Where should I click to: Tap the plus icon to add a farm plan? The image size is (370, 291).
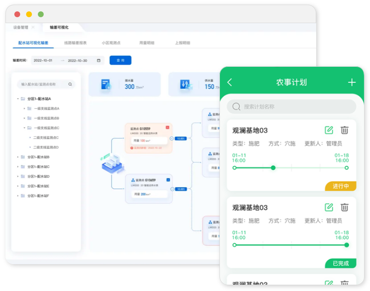[352, 82]
